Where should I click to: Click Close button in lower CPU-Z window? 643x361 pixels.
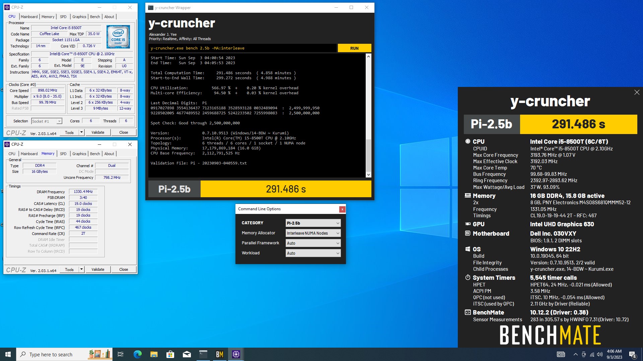[x=124, y=269]
